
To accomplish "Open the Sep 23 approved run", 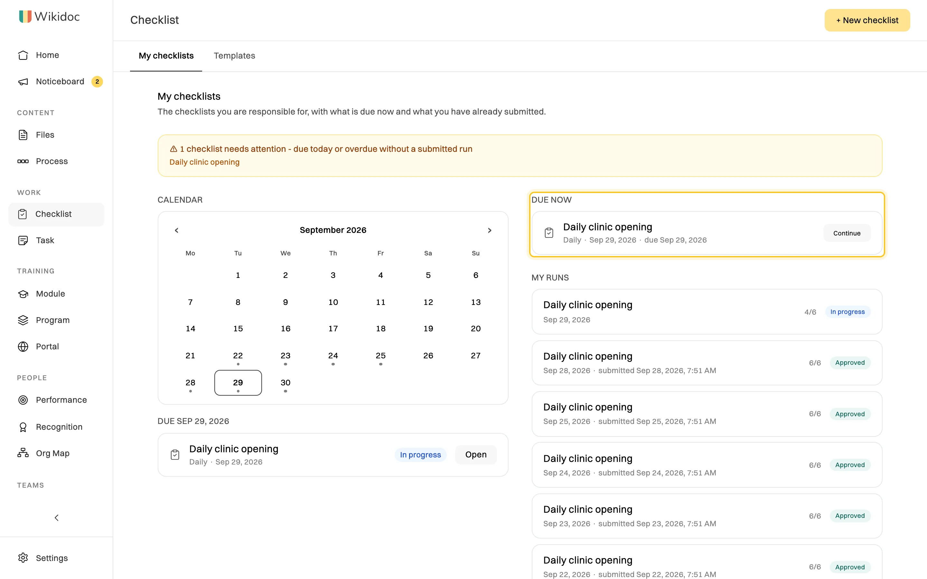I will pos(707,516).
